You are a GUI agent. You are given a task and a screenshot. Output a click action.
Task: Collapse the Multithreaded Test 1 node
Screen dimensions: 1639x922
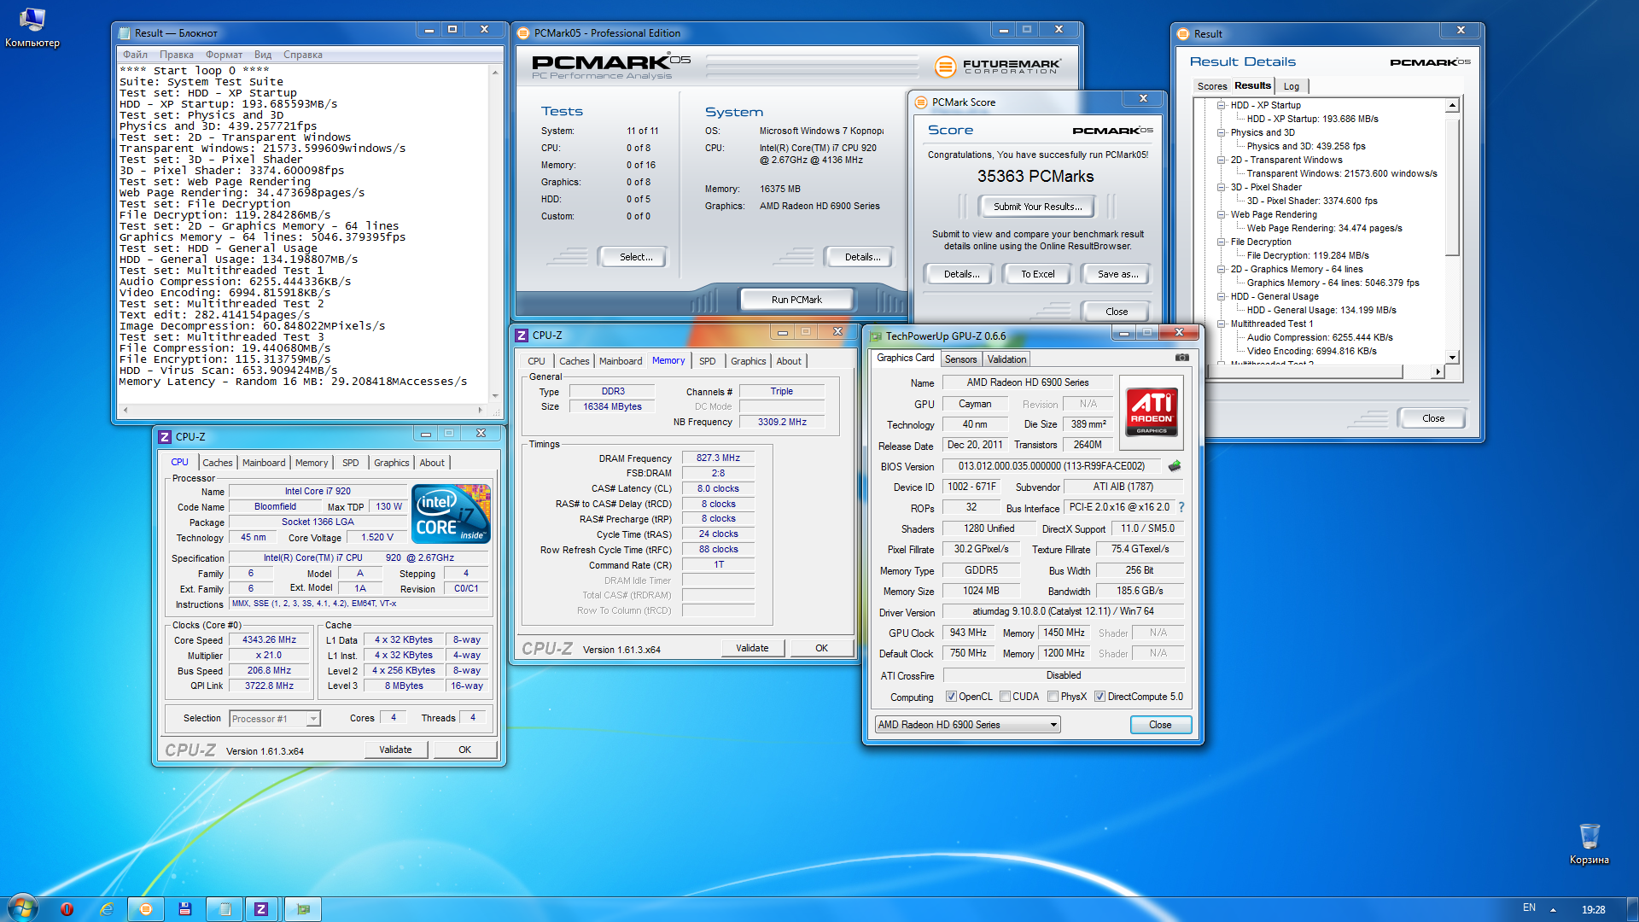[1221, 324]
